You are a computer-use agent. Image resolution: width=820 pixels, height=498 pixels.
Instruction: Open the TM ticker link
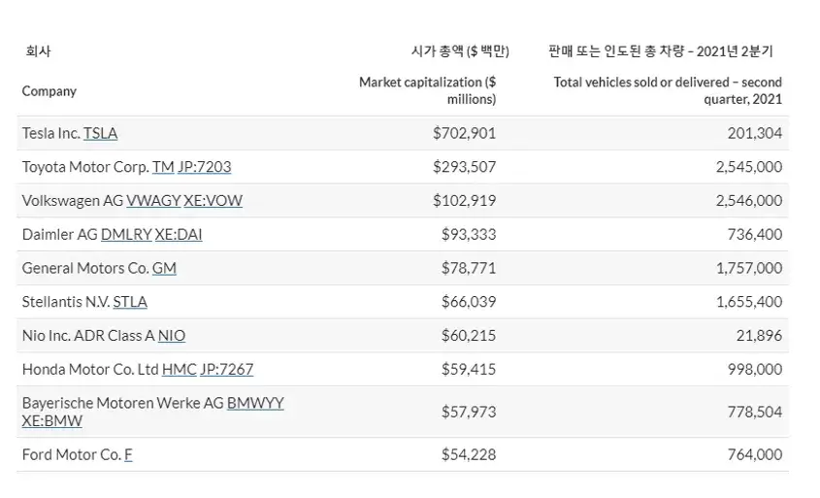pyautogui.click(x=163, y=167)
